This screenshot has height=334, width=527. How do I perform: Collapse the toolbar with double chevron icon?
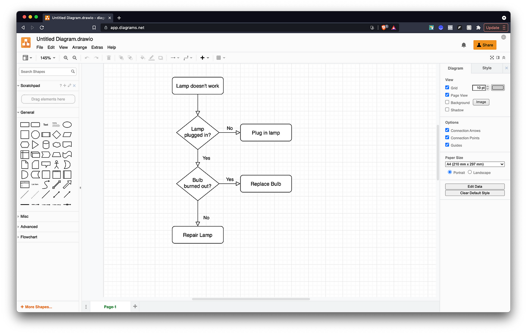[504, 58]
